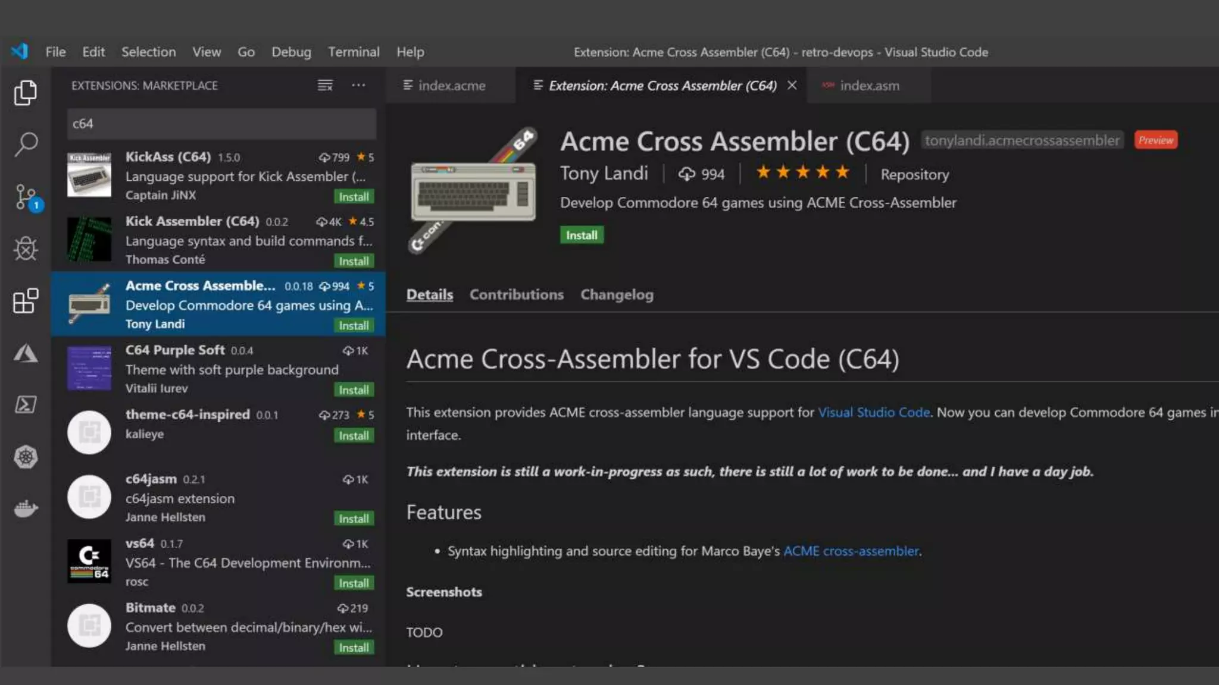
Task: Switch to the Changelog tab
Action: click(x=617, y=294)
